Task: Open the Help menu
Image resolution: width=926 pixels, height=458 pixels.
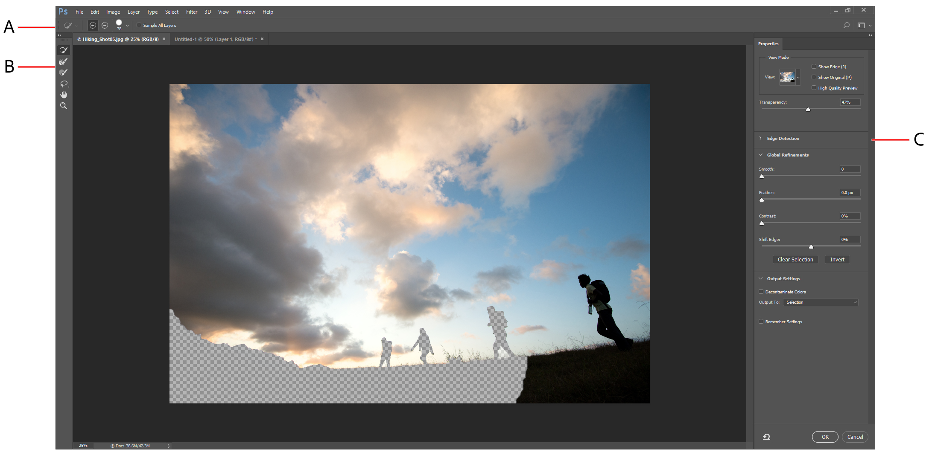Action: (x=268, y=12)
